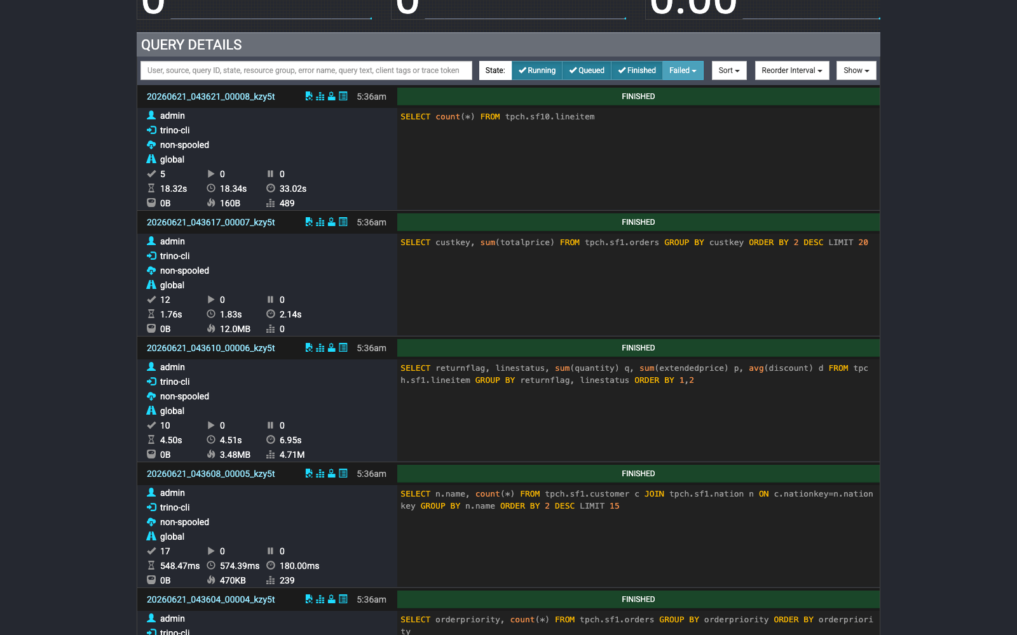Click the stamp-shaped icon for query 00006
Viewport: 1017px width, 635px height.
tap(332, 348)
